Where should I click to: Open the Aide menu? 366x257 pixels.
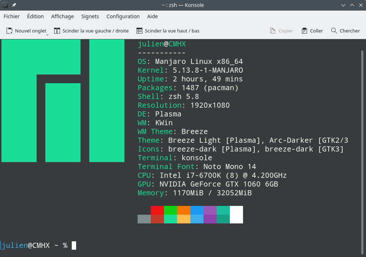click(152, 16)
